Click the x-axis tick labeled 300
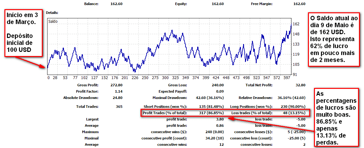The image size is (364, 148). 165,78
